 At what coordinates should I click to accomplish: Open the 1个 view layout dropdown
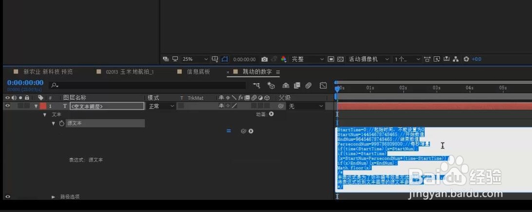point(407,59)
